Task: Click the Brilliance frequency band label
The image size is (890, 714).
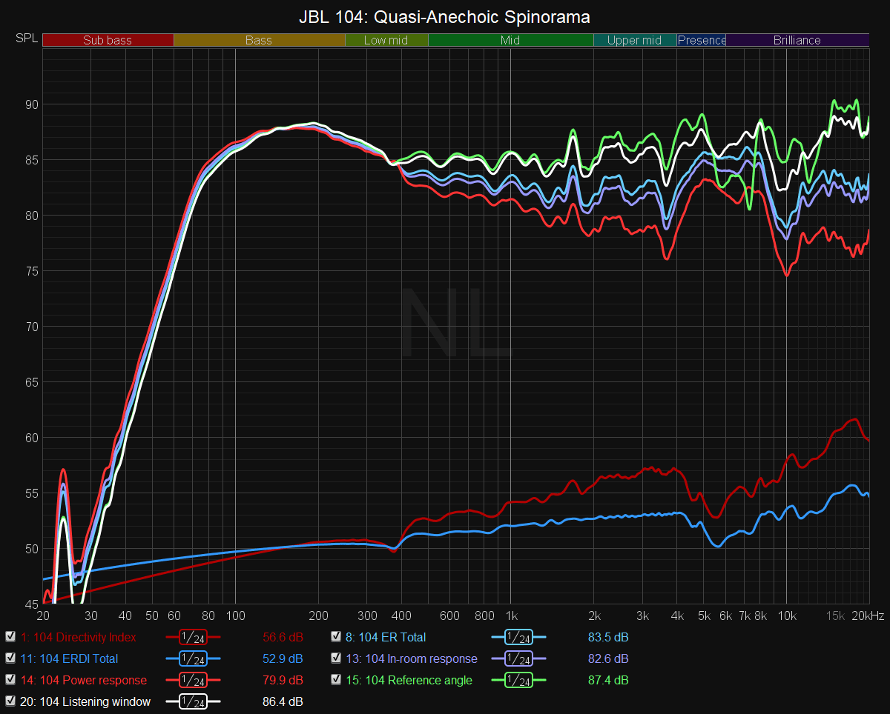Action: click(797, 40)
